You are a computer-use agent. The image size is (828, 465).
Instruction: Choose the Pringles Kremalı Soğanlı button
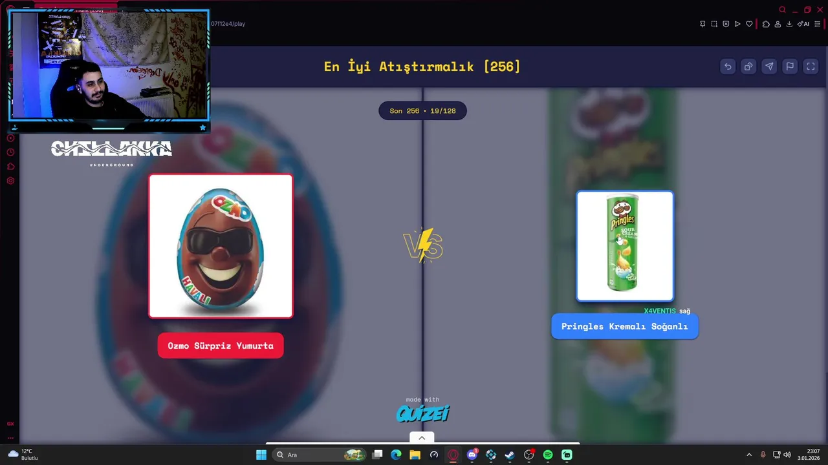click(625, 326)
